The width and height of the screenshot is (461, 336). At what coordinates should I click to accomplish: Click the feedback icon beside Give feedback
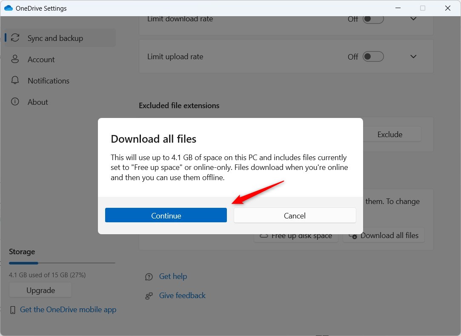(x=149, y=296)
